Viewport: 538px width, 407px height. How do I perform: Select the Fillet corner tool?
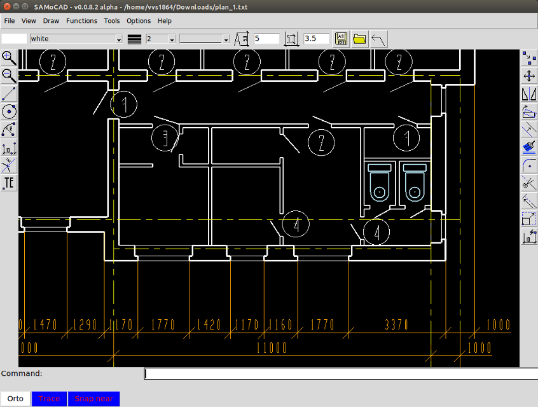(528, 165)
